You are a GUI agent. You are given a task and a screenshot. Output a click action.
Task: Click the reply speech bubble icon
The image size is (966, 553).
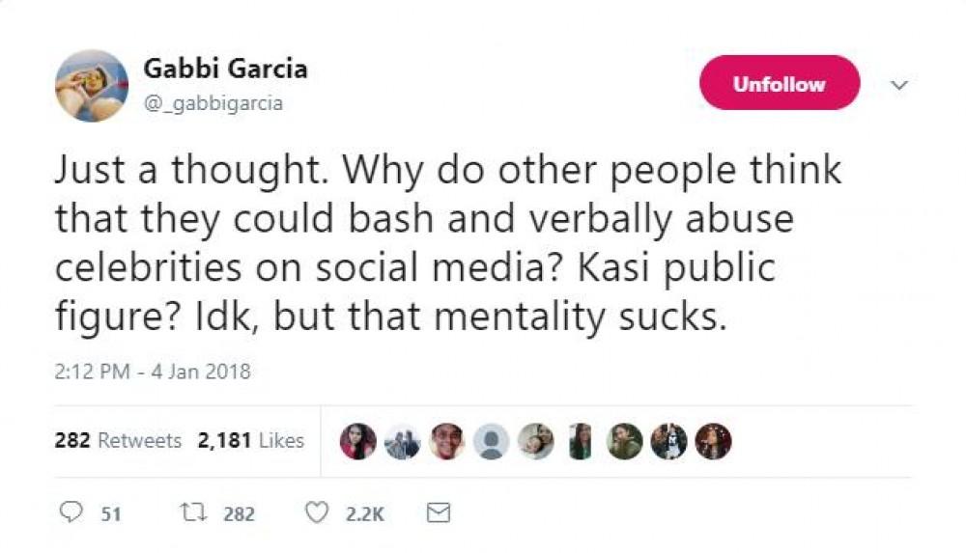click(71, 512)
